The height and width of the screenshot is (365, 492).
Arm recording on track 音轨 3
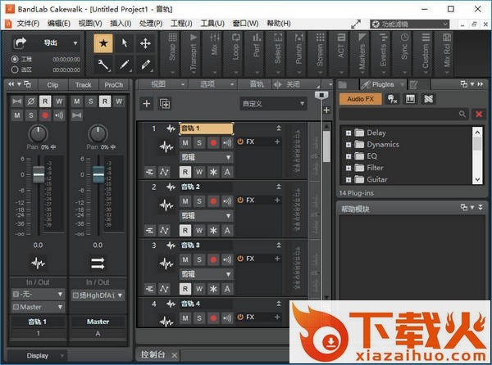click(x=213, y=259)
